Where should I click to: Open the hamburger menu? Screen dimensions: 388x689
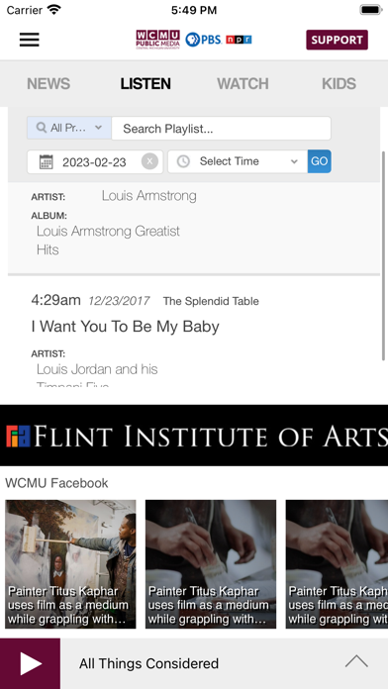pos(30,40)
